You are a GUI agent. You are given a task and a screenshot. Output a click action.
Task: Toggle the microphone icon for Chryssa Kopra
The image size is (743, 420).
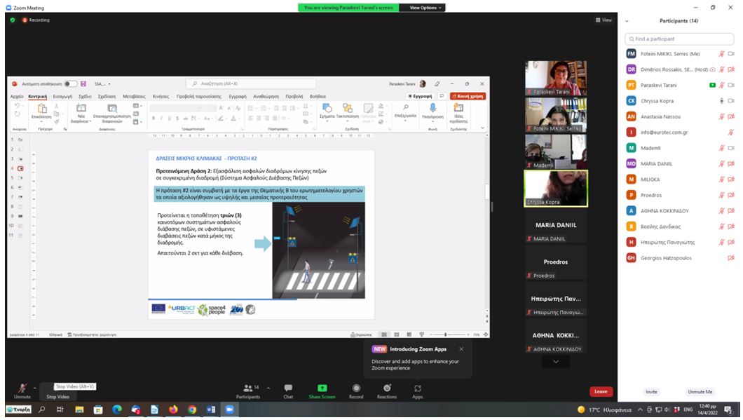(721, 101)
